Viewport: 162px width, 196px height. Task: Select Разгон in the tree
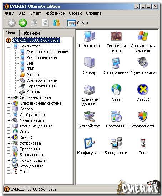tap(32, 75)
